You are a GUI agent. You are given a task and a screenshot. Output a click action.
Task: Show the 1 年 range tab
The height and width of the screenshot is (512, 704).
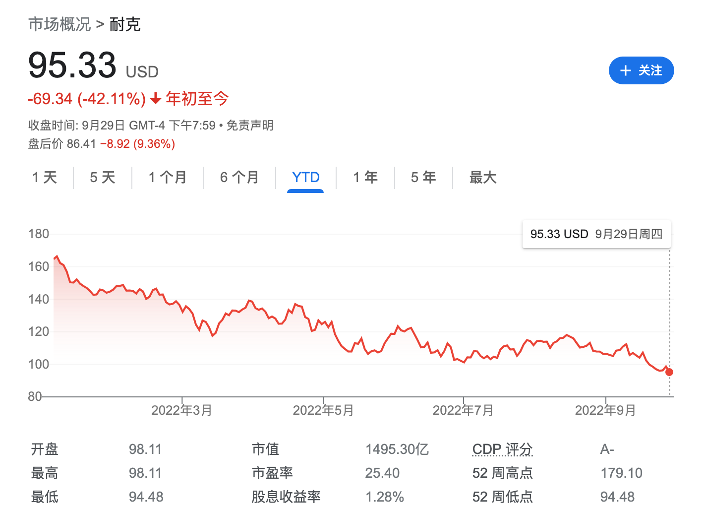point(365,177)
